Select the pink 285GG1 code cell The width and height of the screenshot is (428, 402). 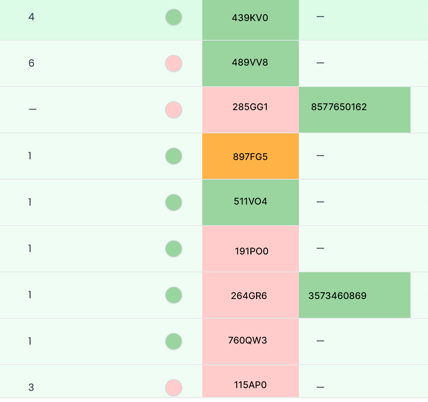(250, 110)
